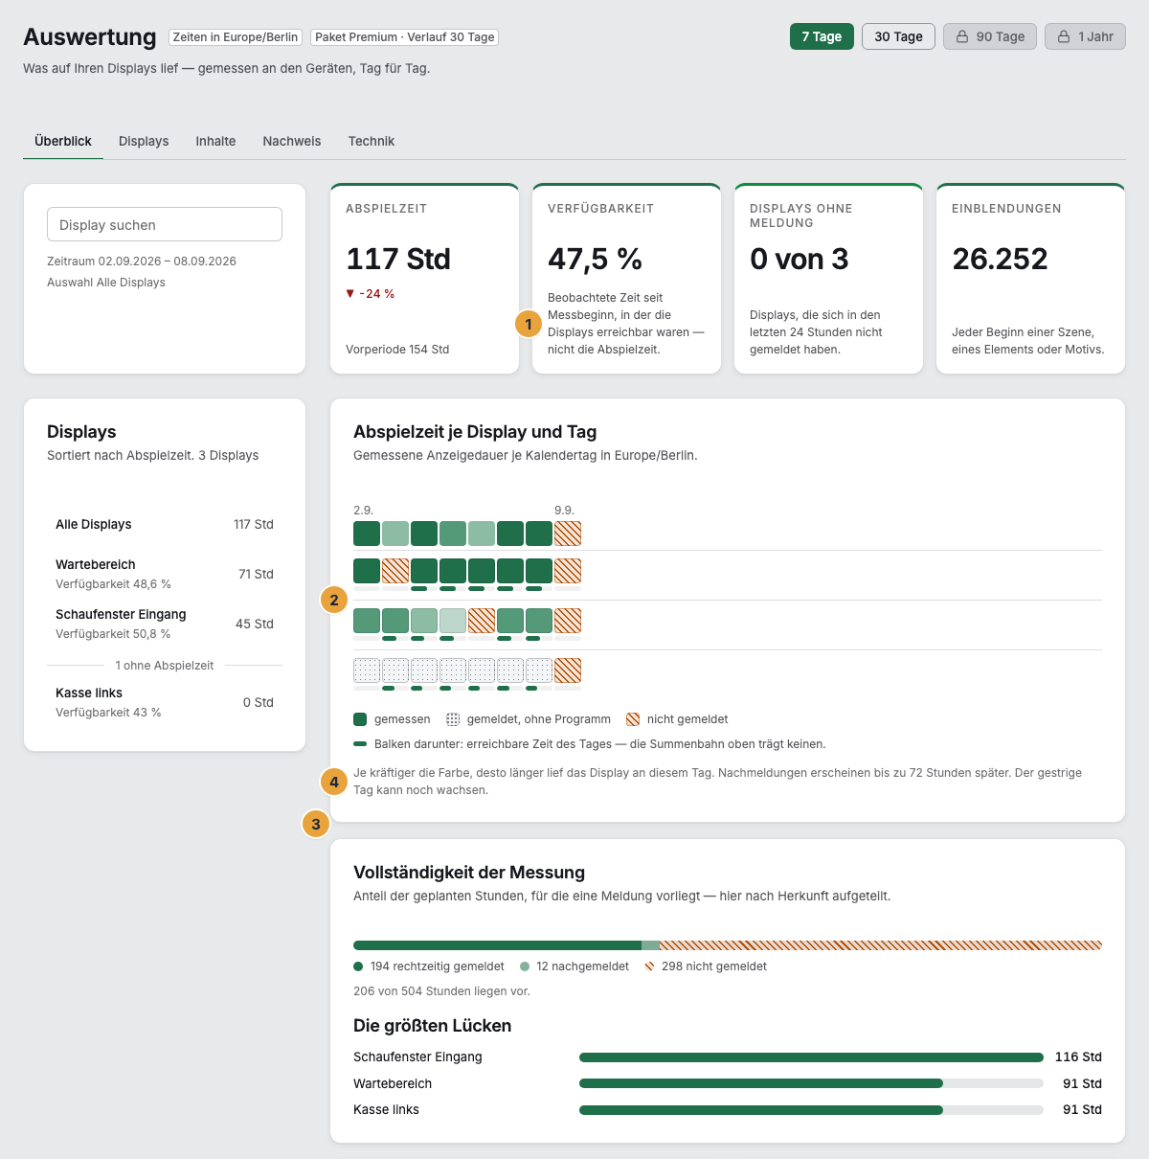The image size is (1149, 1159).
Task: Select Wartebereich with Verfügbarkeit 48,6 %
Action: 165,574
